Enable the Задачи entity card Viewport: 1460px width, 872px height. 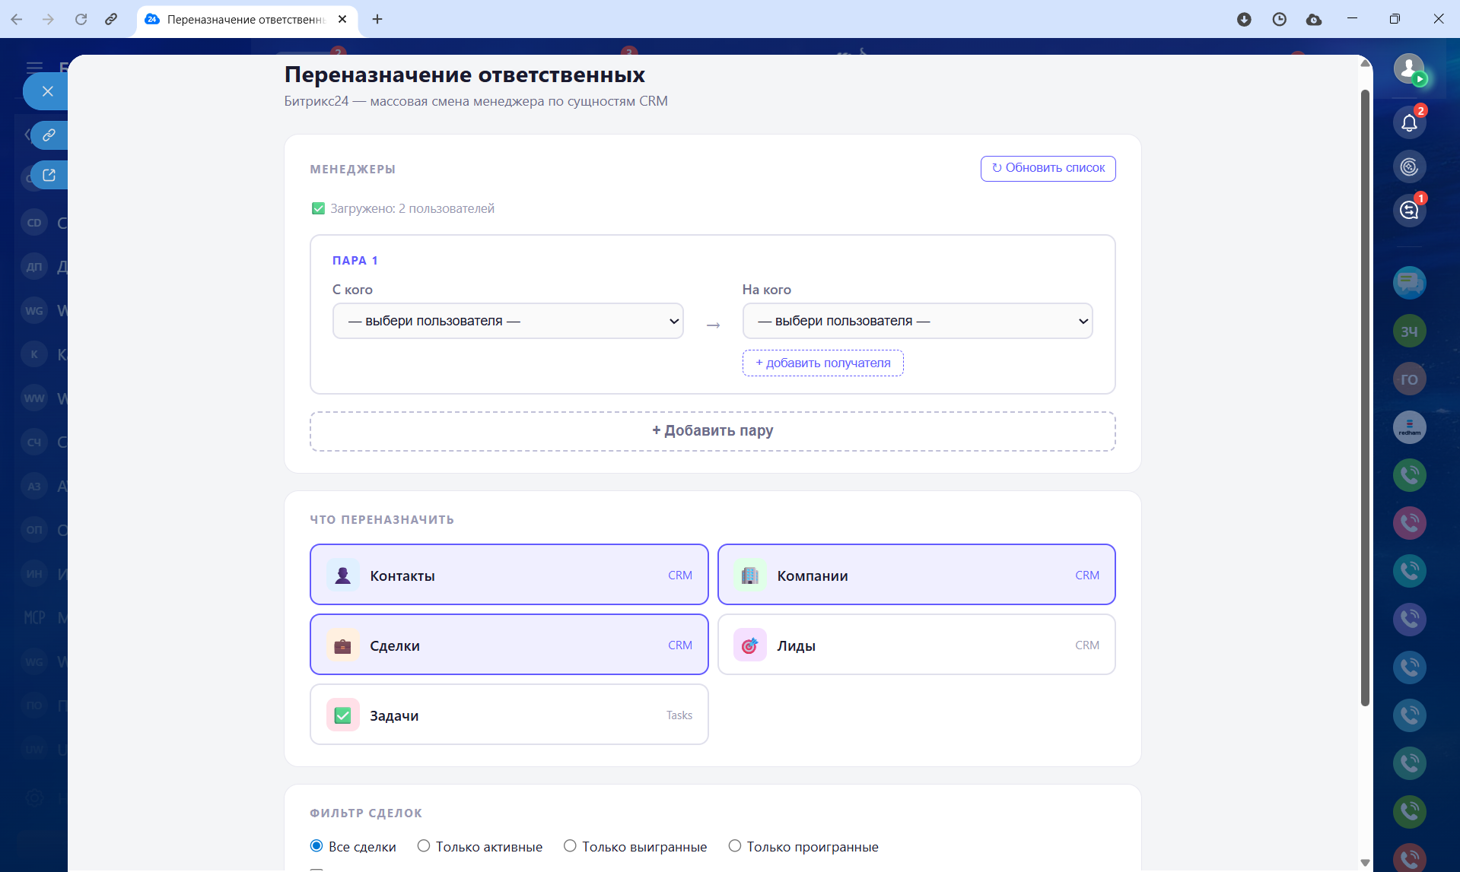click(x=508, y=715)
